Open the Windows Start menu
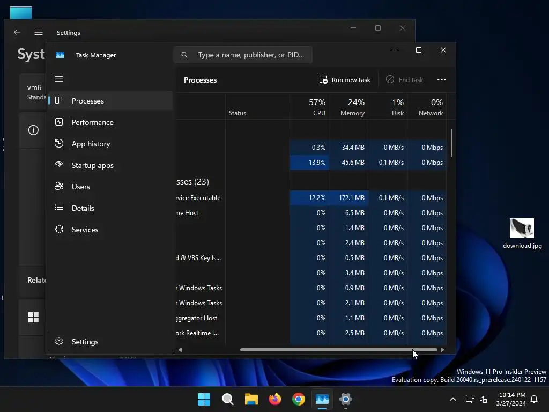 tap(204, 399)
